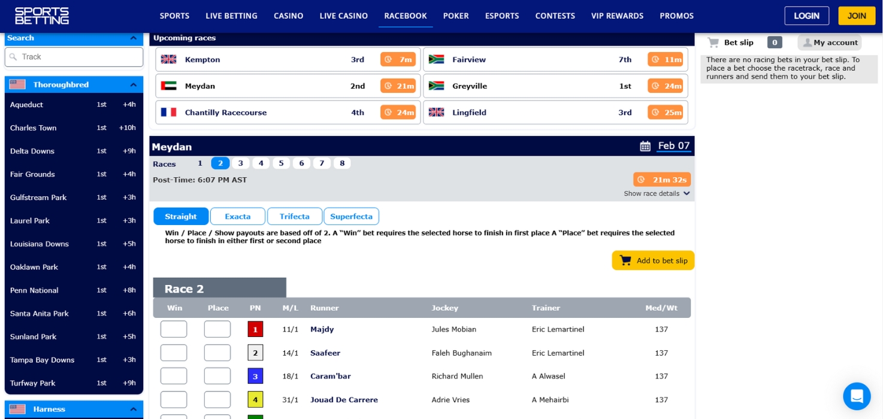Click the bet slip count badge showing 0
The width and height of the screenshot is (883, 419).
(775, 42)
